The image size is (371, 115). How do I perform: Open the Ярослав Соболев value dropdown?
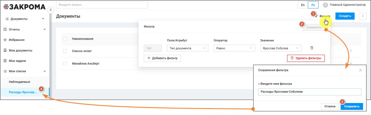click(281, 48)
